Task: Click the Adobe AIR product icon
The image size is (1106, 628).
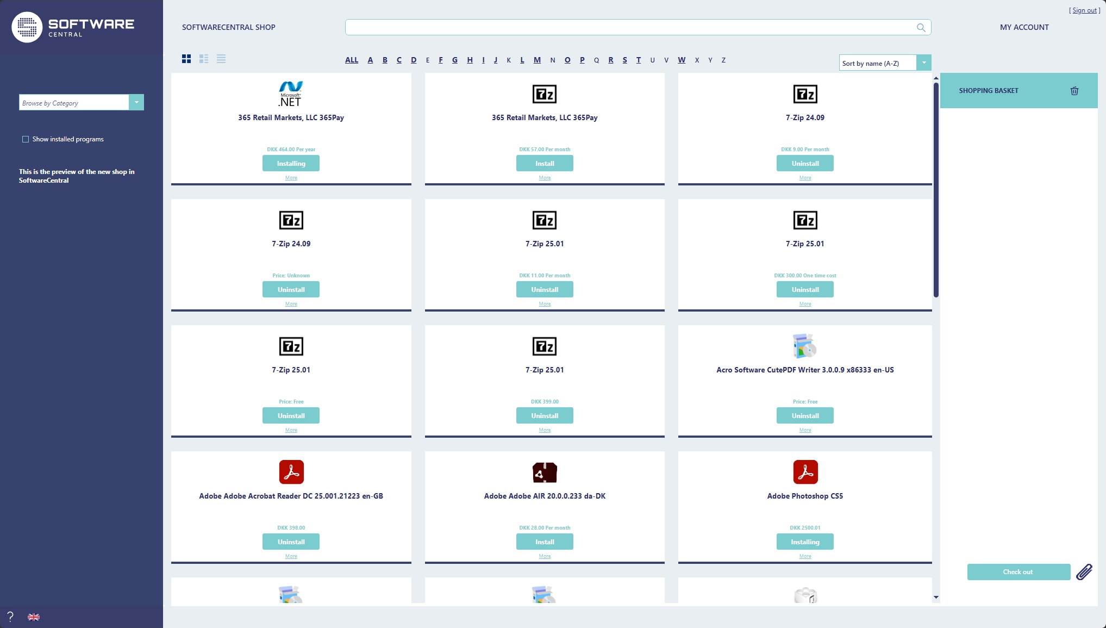Action: click(545, 472)
